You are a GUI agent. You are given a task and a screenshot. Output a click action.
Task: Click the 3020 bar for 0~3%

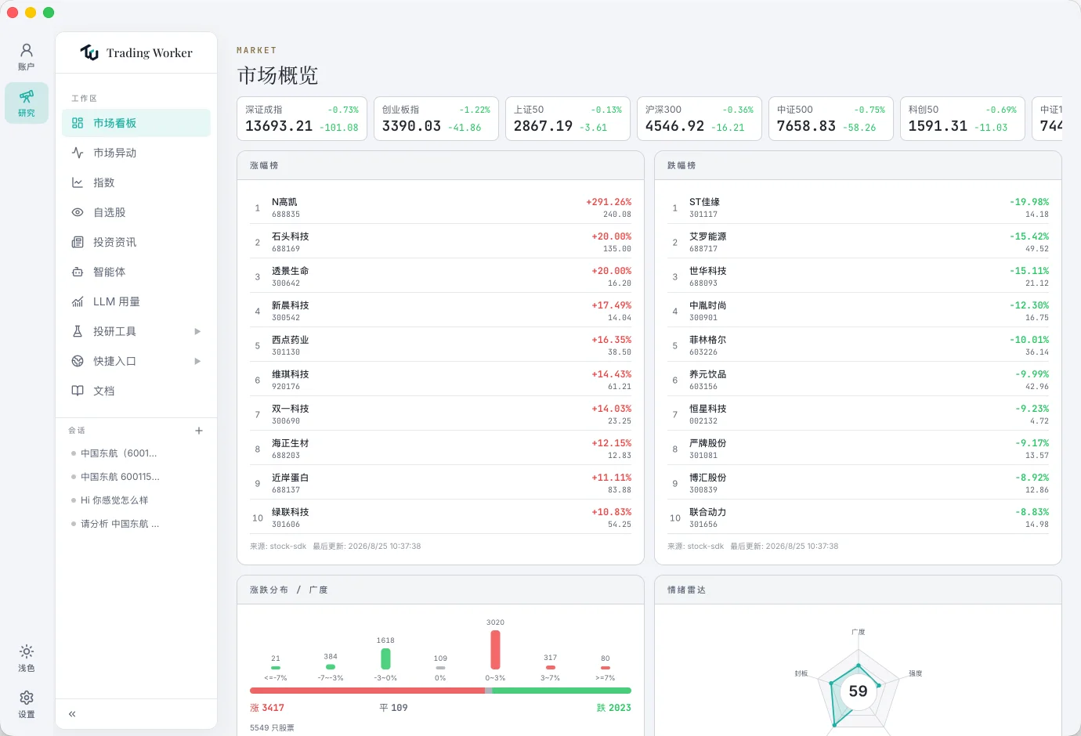[495, 650]
